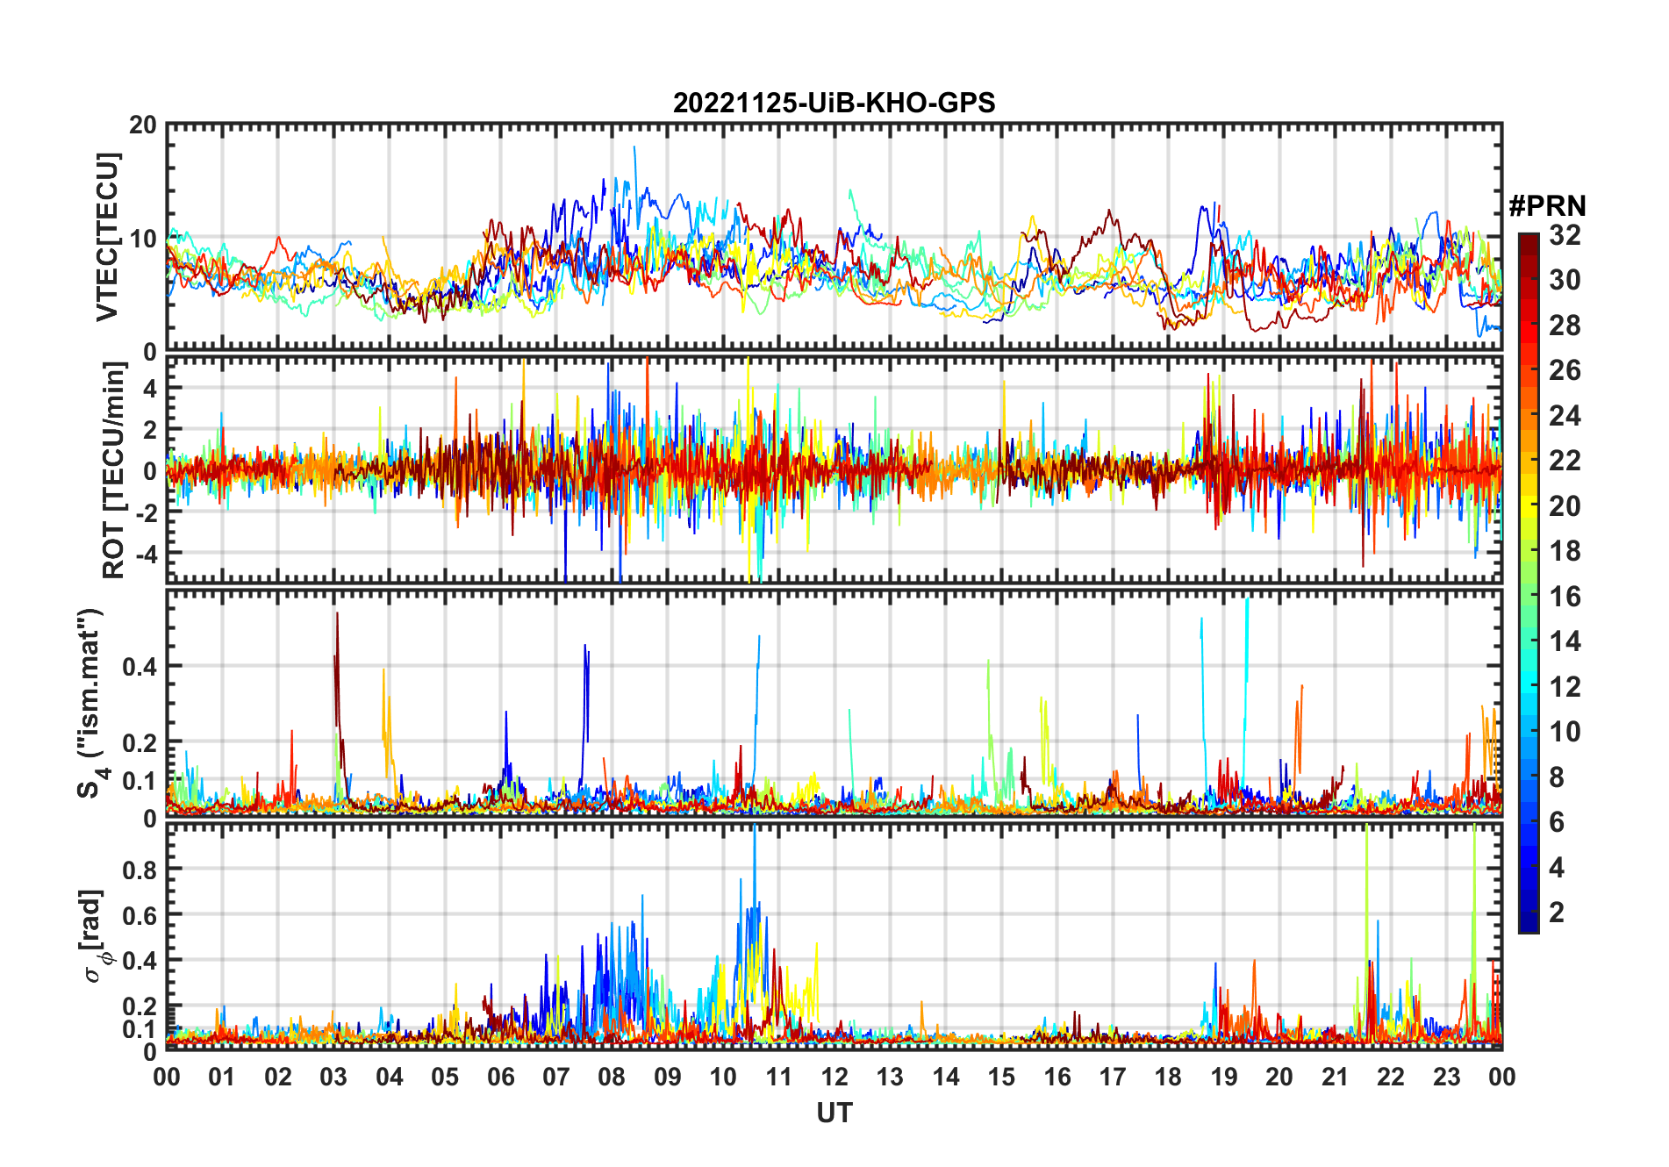The width and height of the screenshot is (1669, 1167).
Task: Click the #PRN colorbar title
Action: click(1547, 206)
